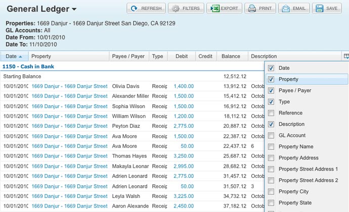Click the Save button label

332,9
